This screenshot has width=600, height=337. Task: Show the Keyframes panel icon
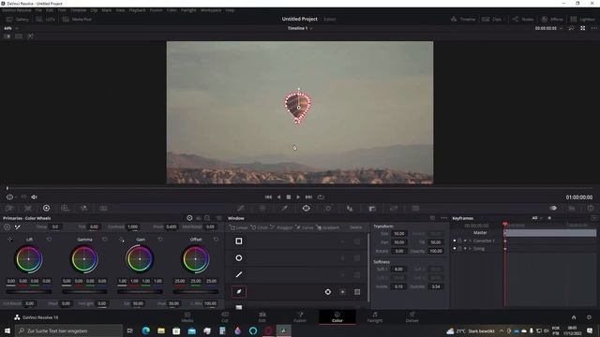tap(553, 208)
